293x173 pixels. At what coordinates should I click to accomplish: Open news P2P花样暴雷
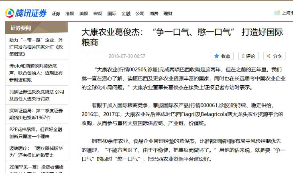tap(36, 133)
